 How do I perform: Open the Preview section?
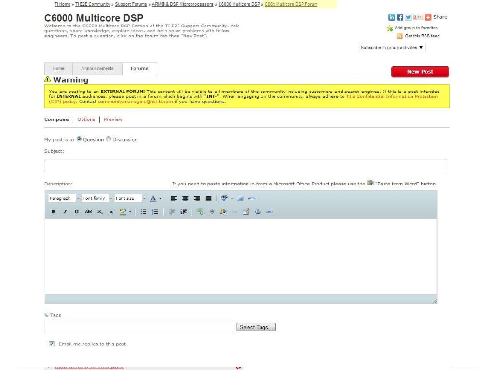click(113, 119)
